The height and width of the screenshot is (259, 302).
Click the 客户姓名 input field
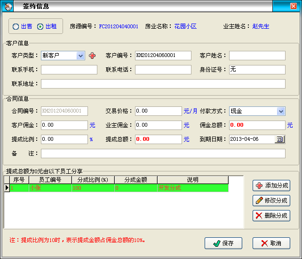tap(257, 56)
